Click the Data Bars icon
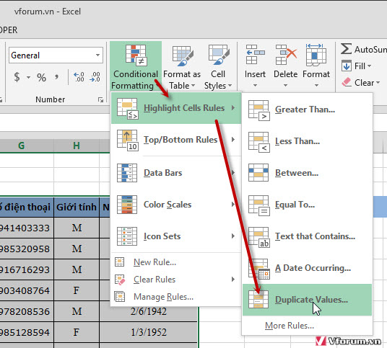The image size is (387, 348). coord(127,173)
